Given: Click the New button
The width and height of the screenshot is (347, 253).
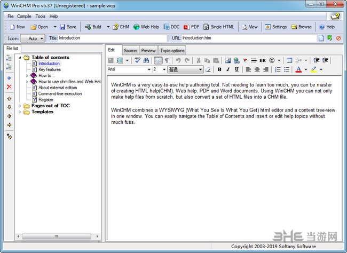Looking at the screenshot, I should coord(18,27).
